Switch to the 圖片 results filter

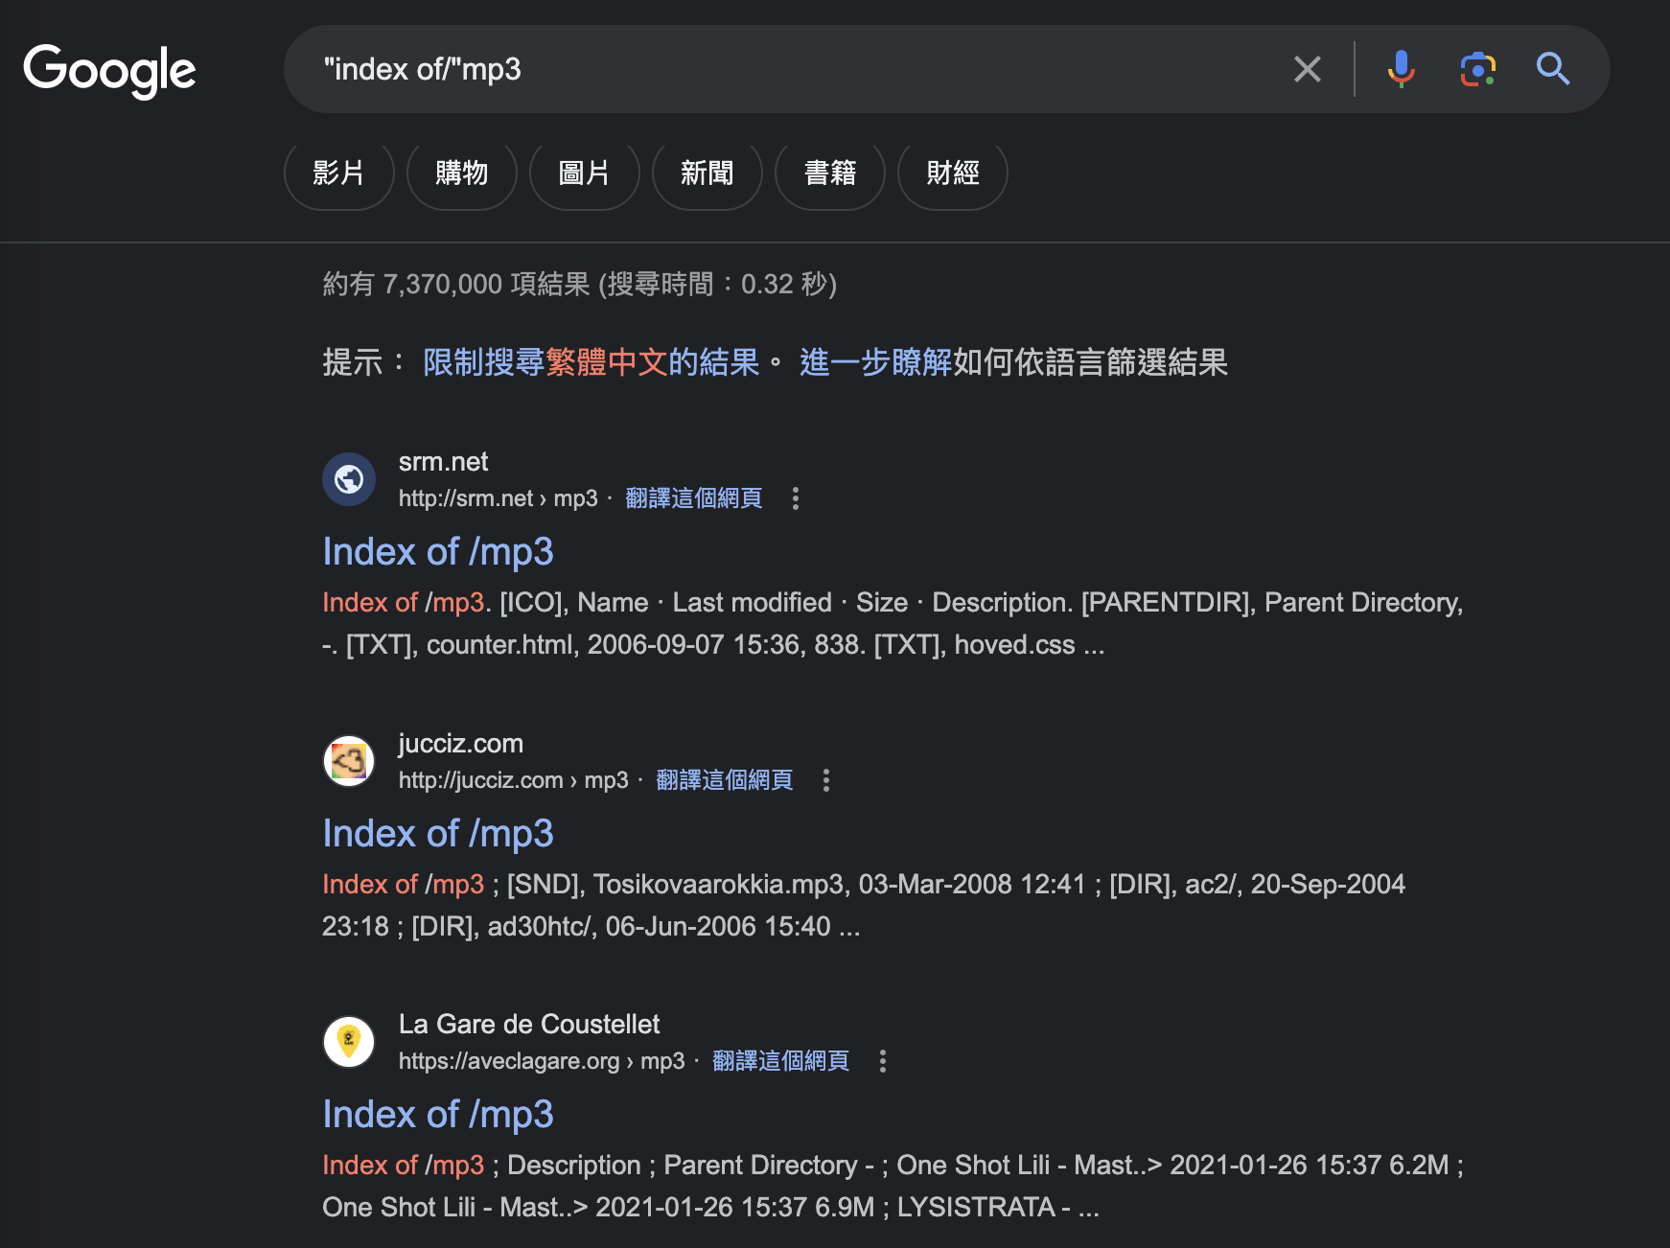(x=584, y=174)
